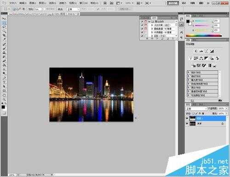Toggle the checkmark of the default actions set
230x177 pixels.
pos(142,22)
